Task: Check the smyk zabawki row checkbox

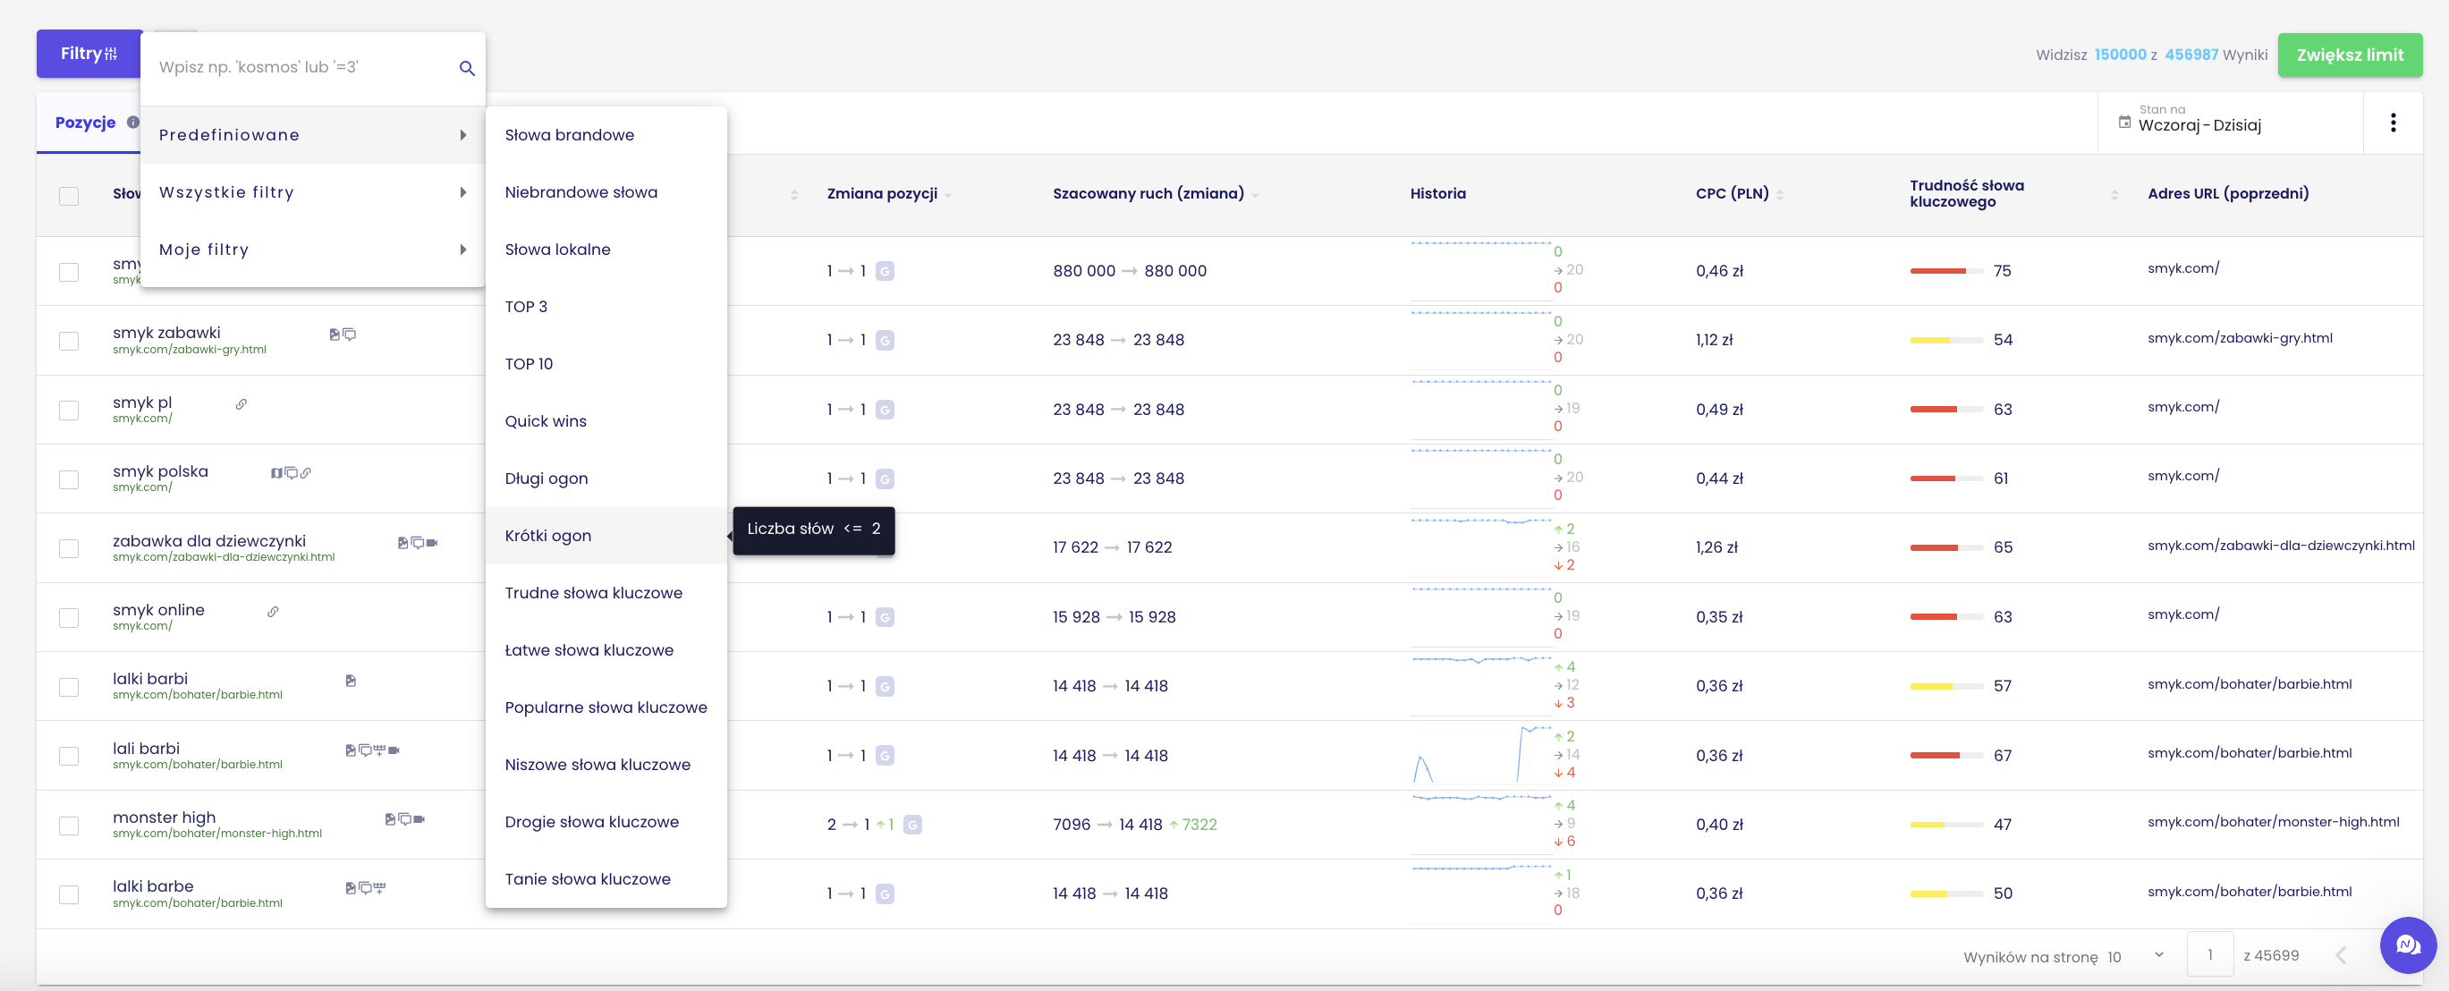Action: [x=69, y=341]
